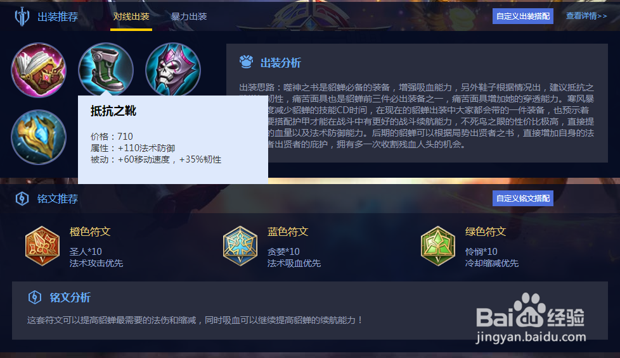The width and height of the screenshot is (620, 358).
Task: Click the orange rune hexagon icon
Action: coord(42,246)
